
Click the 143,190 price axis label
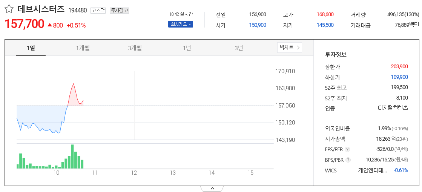[285, 140]
